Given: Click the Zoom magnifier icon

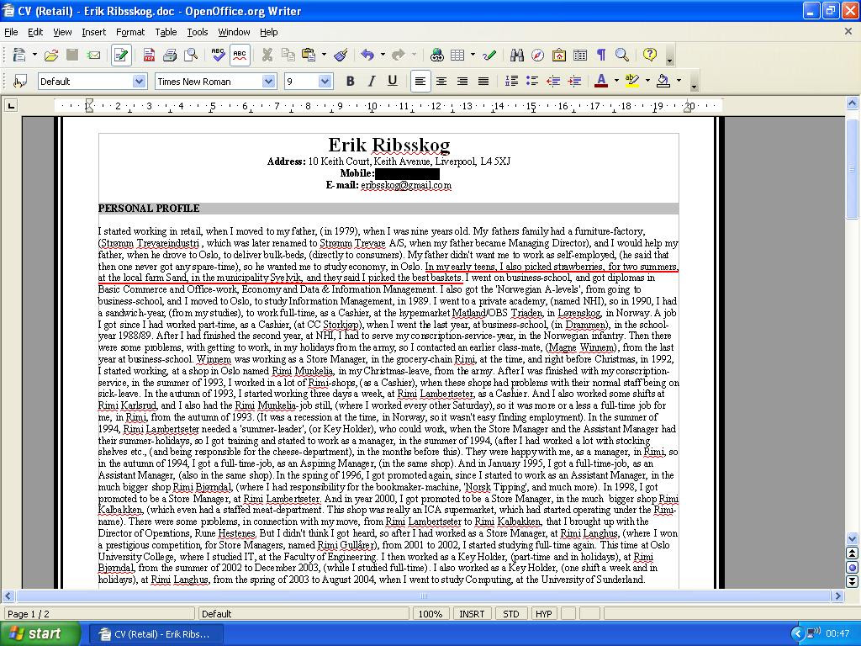Looking at the screenshot, I should [622, 55].
